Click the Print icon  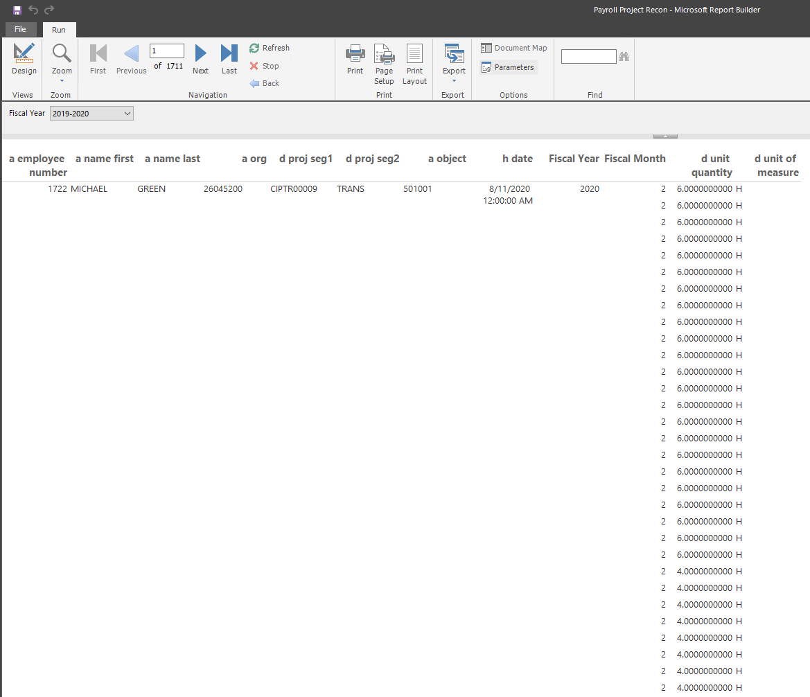(355, 59)
